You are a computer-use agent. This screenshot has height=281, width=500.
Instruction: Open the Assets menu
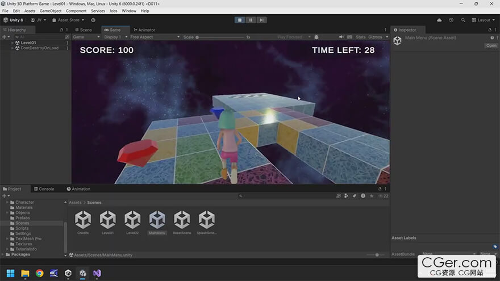pos(30,11)
